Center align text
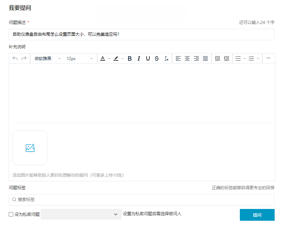 187,59
